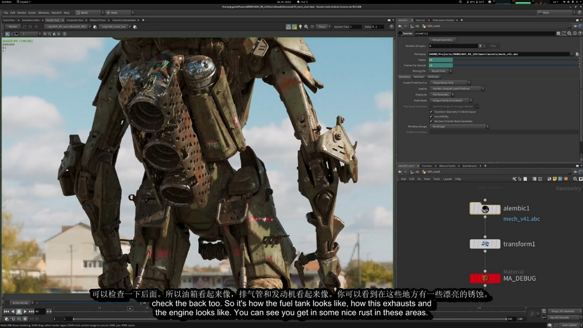Viewport: 583px width, 328px height.
Task: Switch to the Tree View tab
Action: click(x=427, y=166)
